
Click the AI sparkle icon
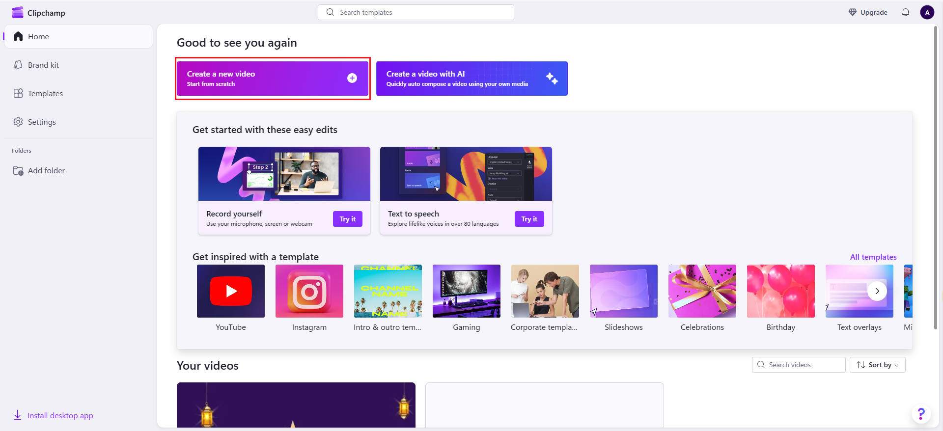click(552, 78)
